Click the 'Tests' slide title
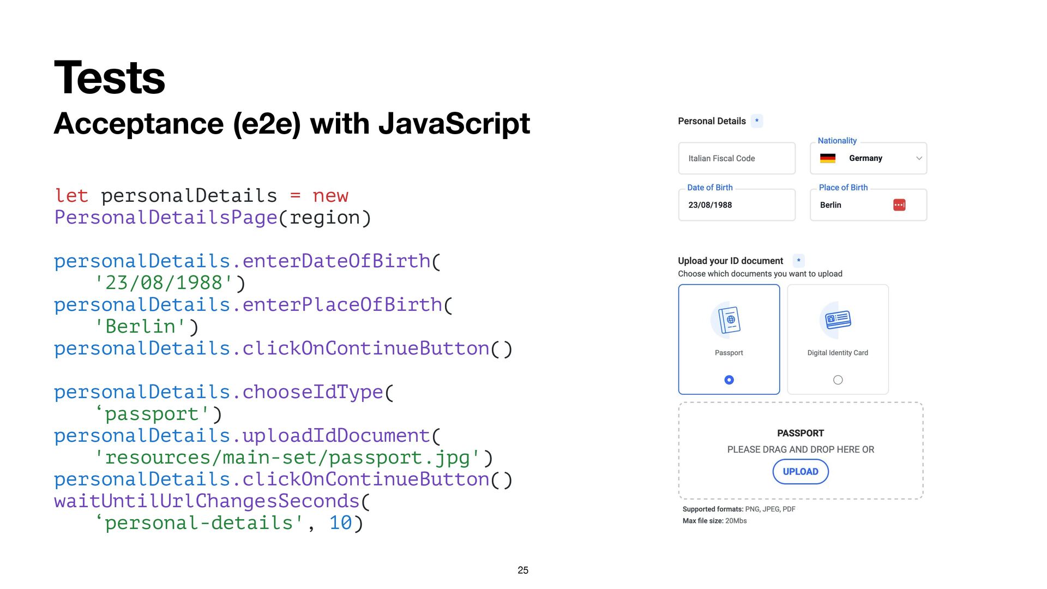Viewport: 1047px width, 589px height. pos(110,77)
